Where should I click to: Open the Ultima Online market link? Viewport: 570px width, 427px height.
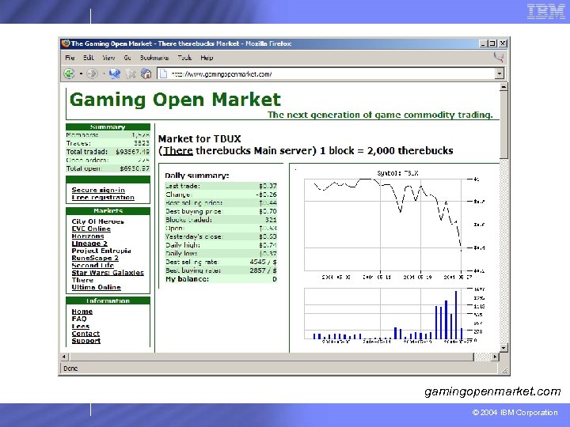click(96, 287)
